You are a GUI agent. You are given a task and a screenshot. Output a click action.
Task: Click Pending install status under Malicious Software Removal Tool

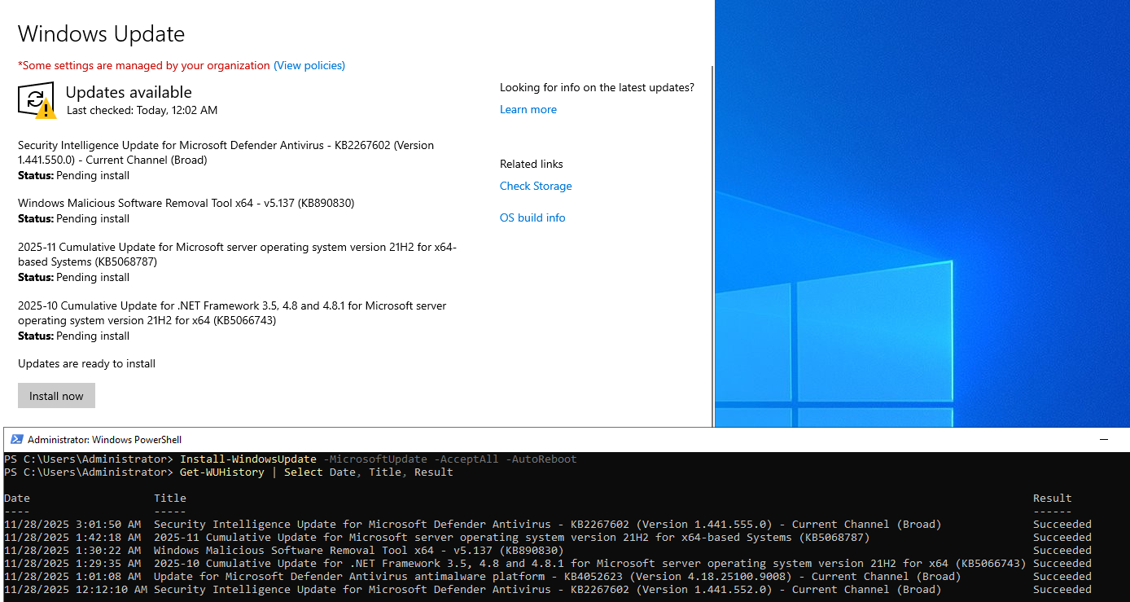click(73, 218)
